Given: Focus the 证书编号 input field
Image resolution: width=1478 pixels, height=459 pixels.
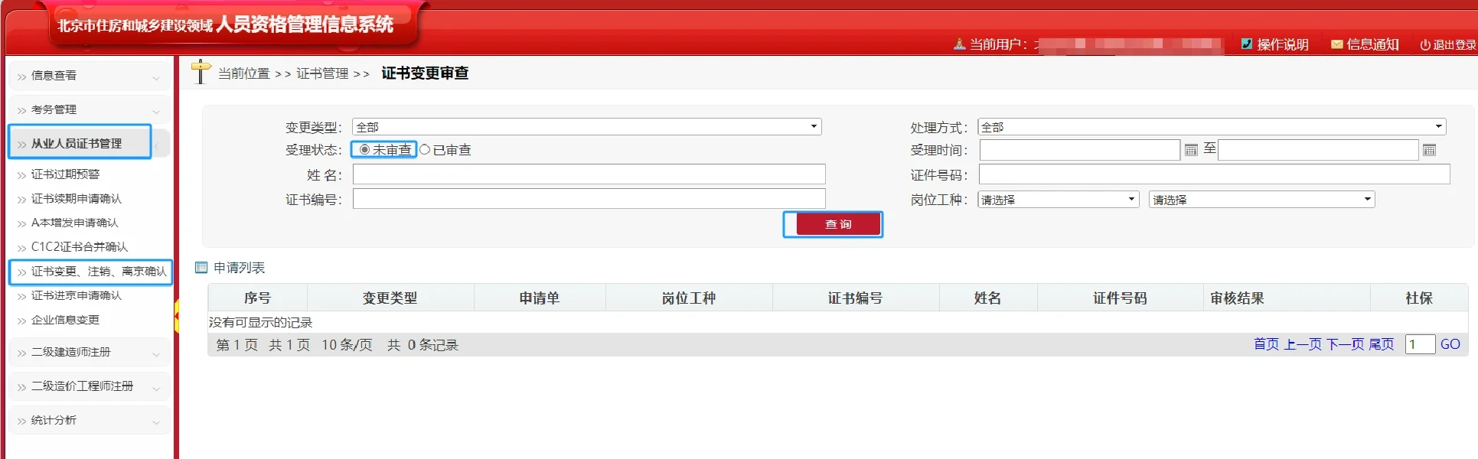Looking at the screenshot, I should click(589, 199).
